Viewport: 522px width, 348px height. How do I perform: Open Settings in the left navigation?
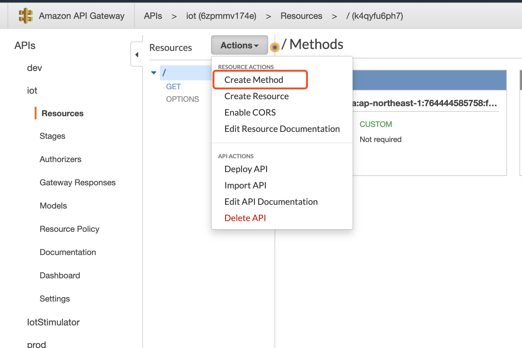tap(55, 299)
